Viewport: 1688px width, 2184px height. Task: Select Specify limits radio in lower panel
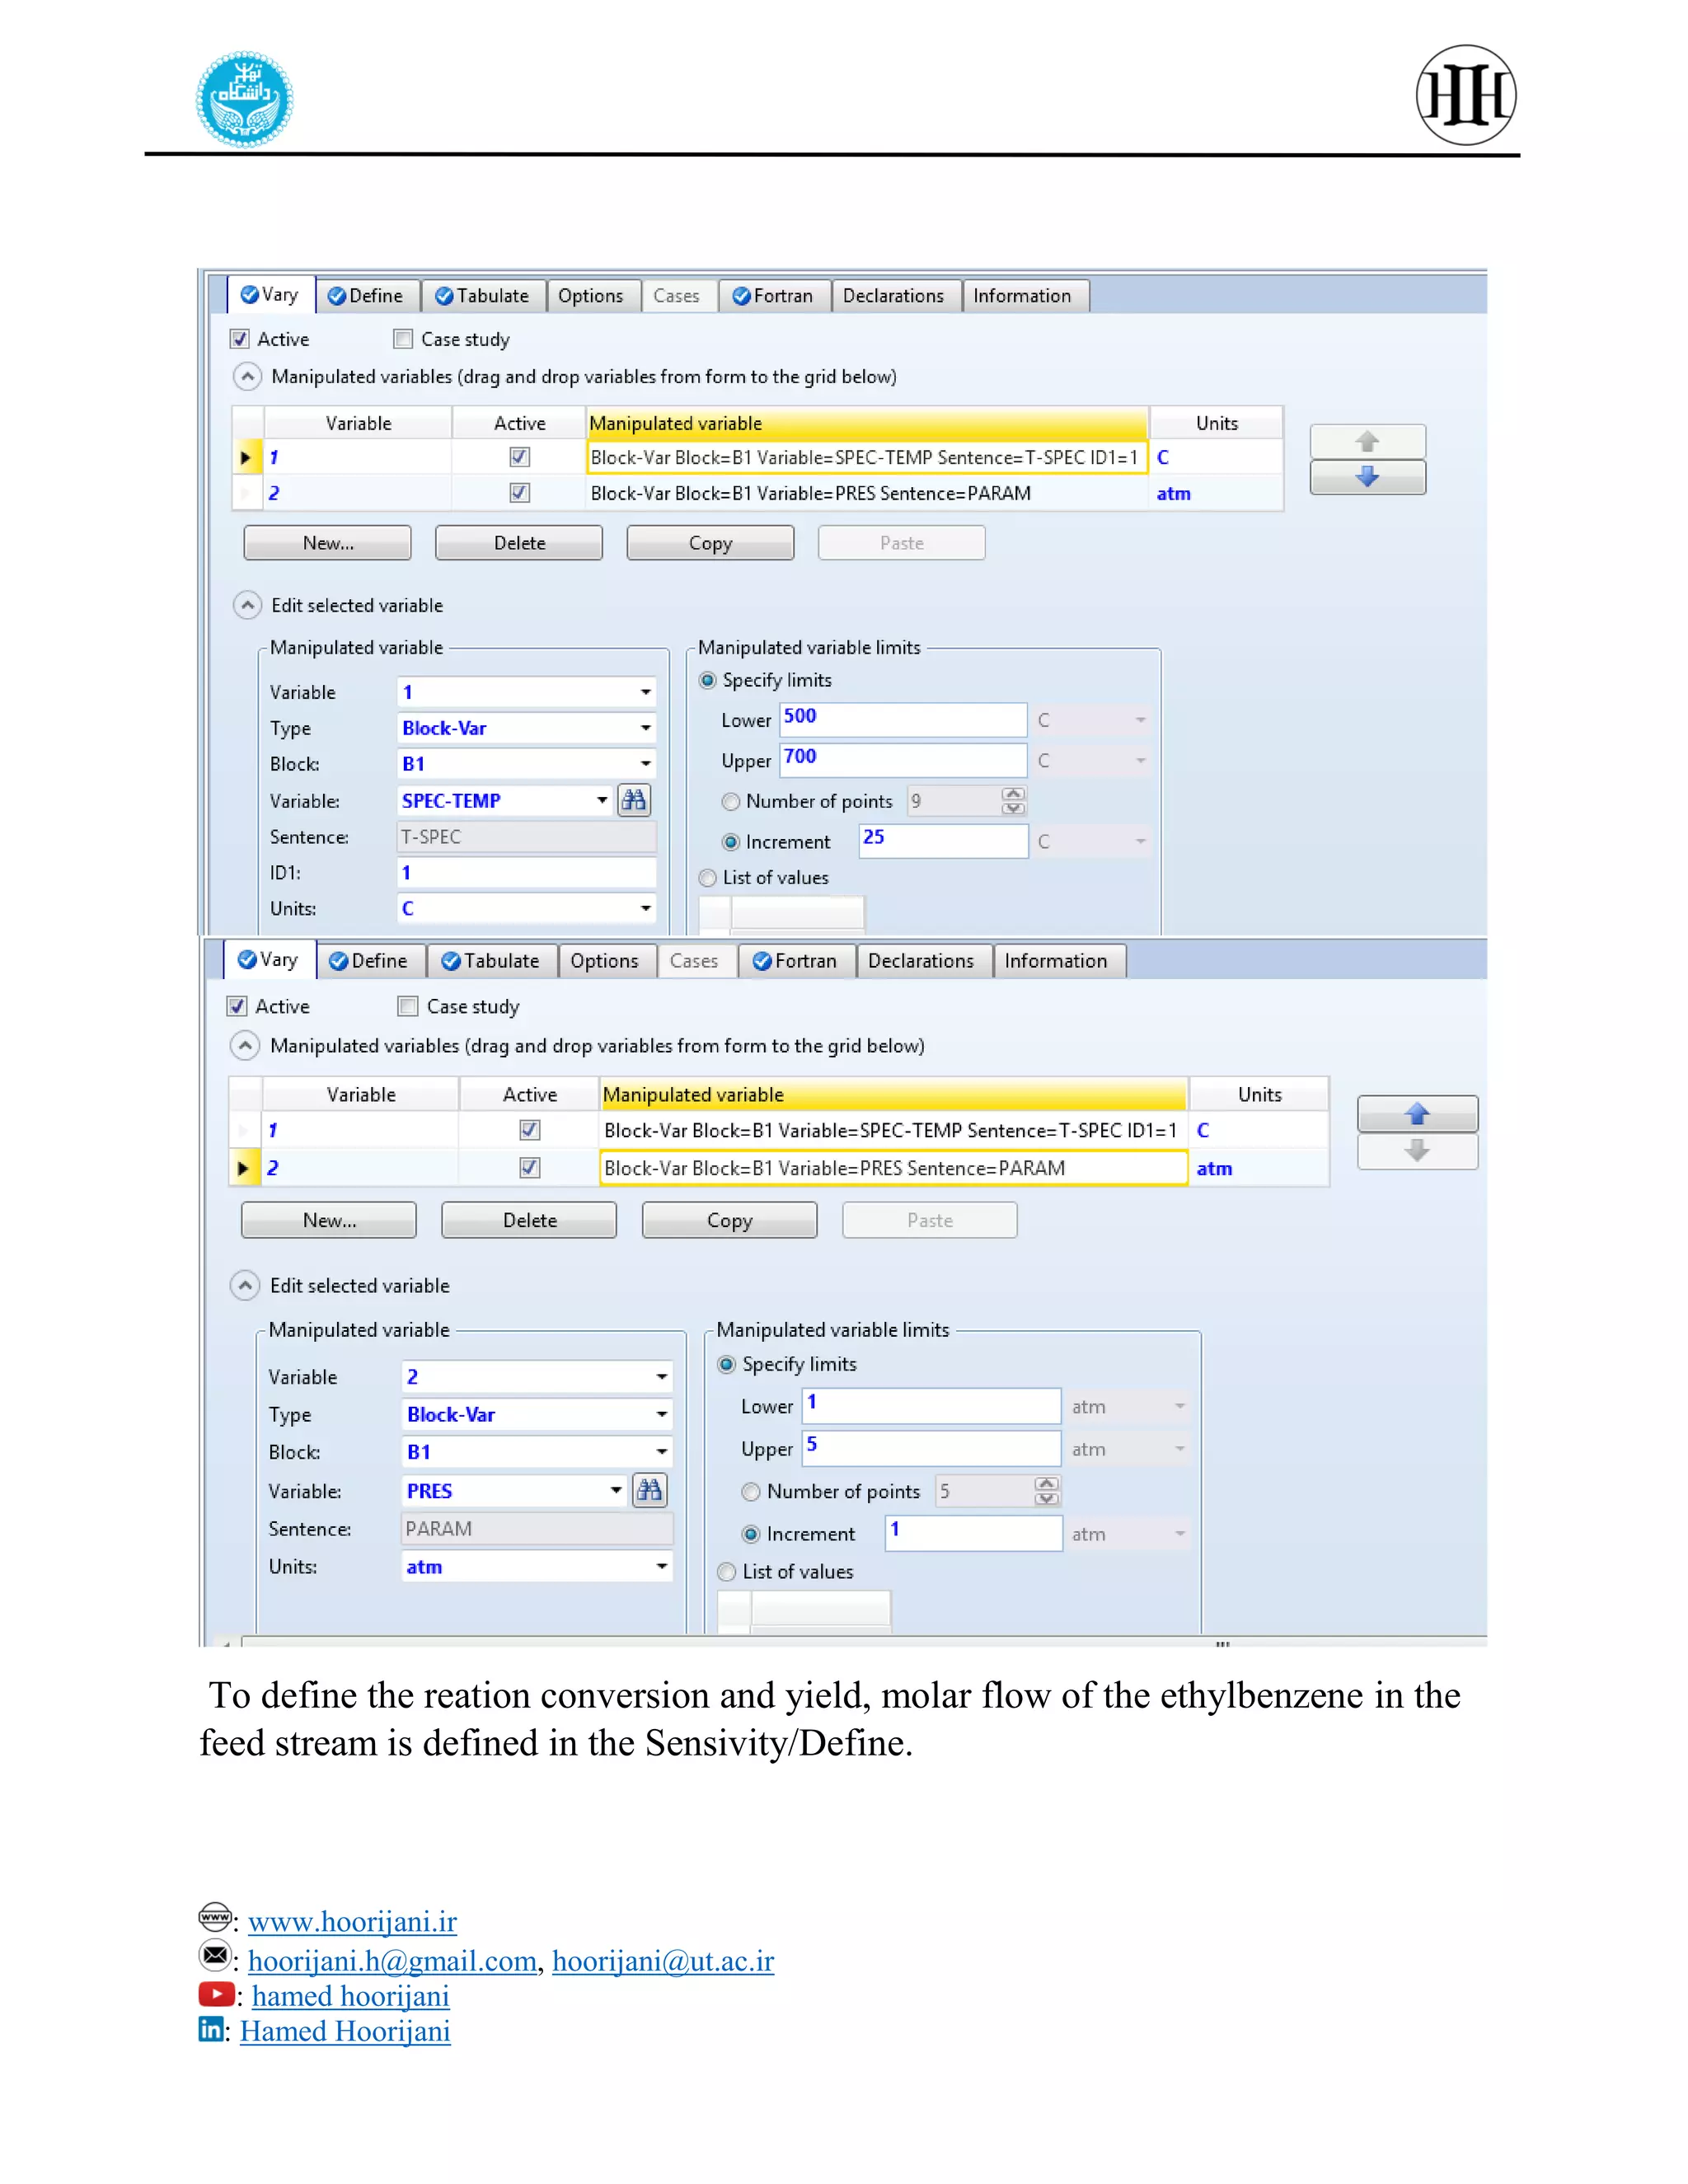pos(727,1364)
